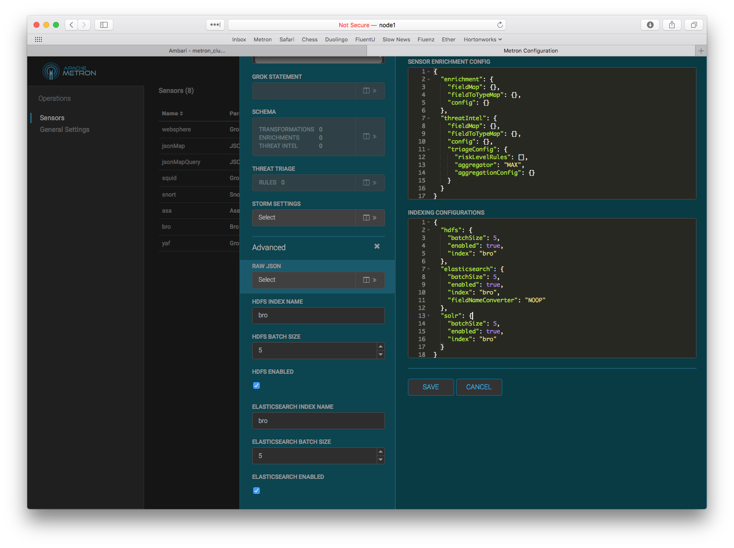The height and width of the screenshot is (548, 734).
Task: Open the Metron bookmark
Action: pos(263,39)
